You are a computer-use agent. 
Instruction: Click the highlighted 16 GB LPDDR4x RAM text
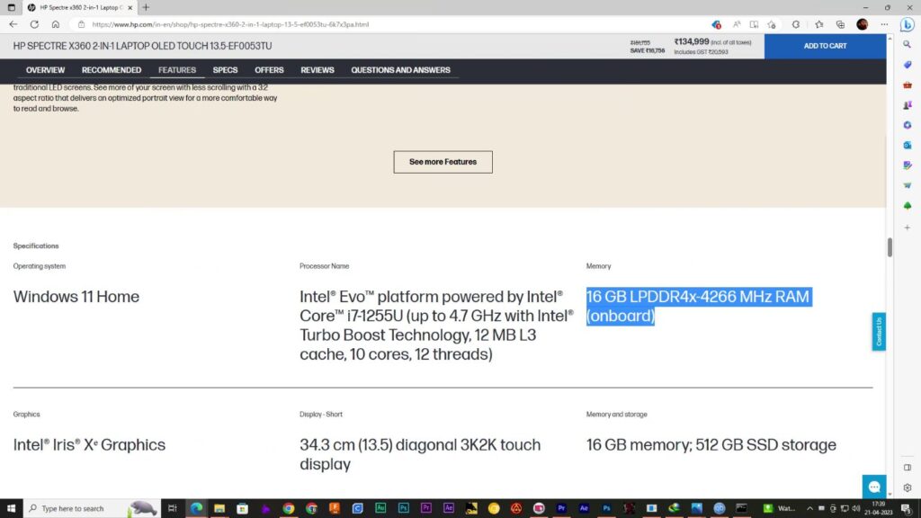[698, 306]
